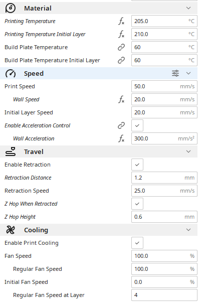This screenshot has height=302, width=200.
Task: Disable Enable Print Cooling checkbox
Action: coord(137,243)
